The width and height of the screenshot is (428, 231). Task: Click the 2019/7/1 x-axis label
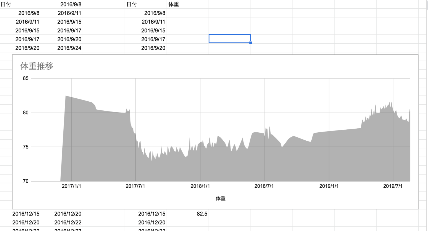(x=393, y=186)
